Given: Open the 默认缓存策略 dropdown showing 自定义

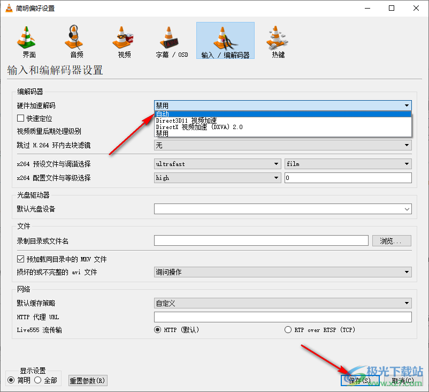Looking at the screenshot, I should [283, 303].
